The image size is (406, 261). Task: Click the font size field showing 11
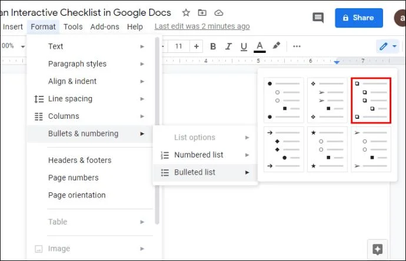click(178, 46)
